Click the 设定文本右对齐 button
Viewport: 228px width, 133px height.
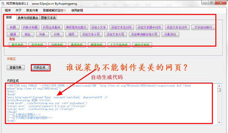coord(177,27)
